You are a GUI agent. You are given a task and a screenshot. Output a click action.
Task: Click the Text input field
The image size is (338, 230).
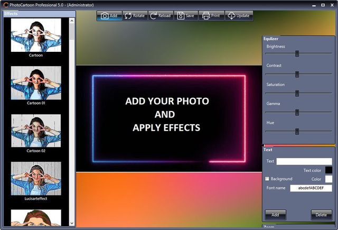304,161
